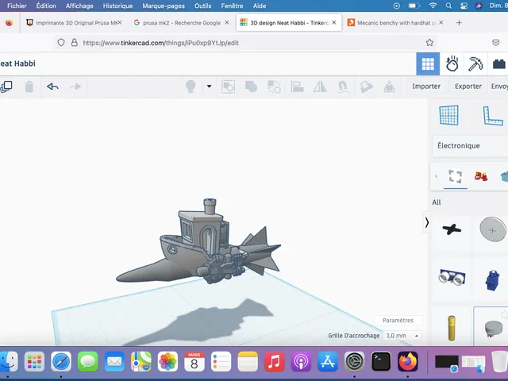Pick the gray cylindrical motor component
Viewport: 508px width, 381px height.
[494, 329]
